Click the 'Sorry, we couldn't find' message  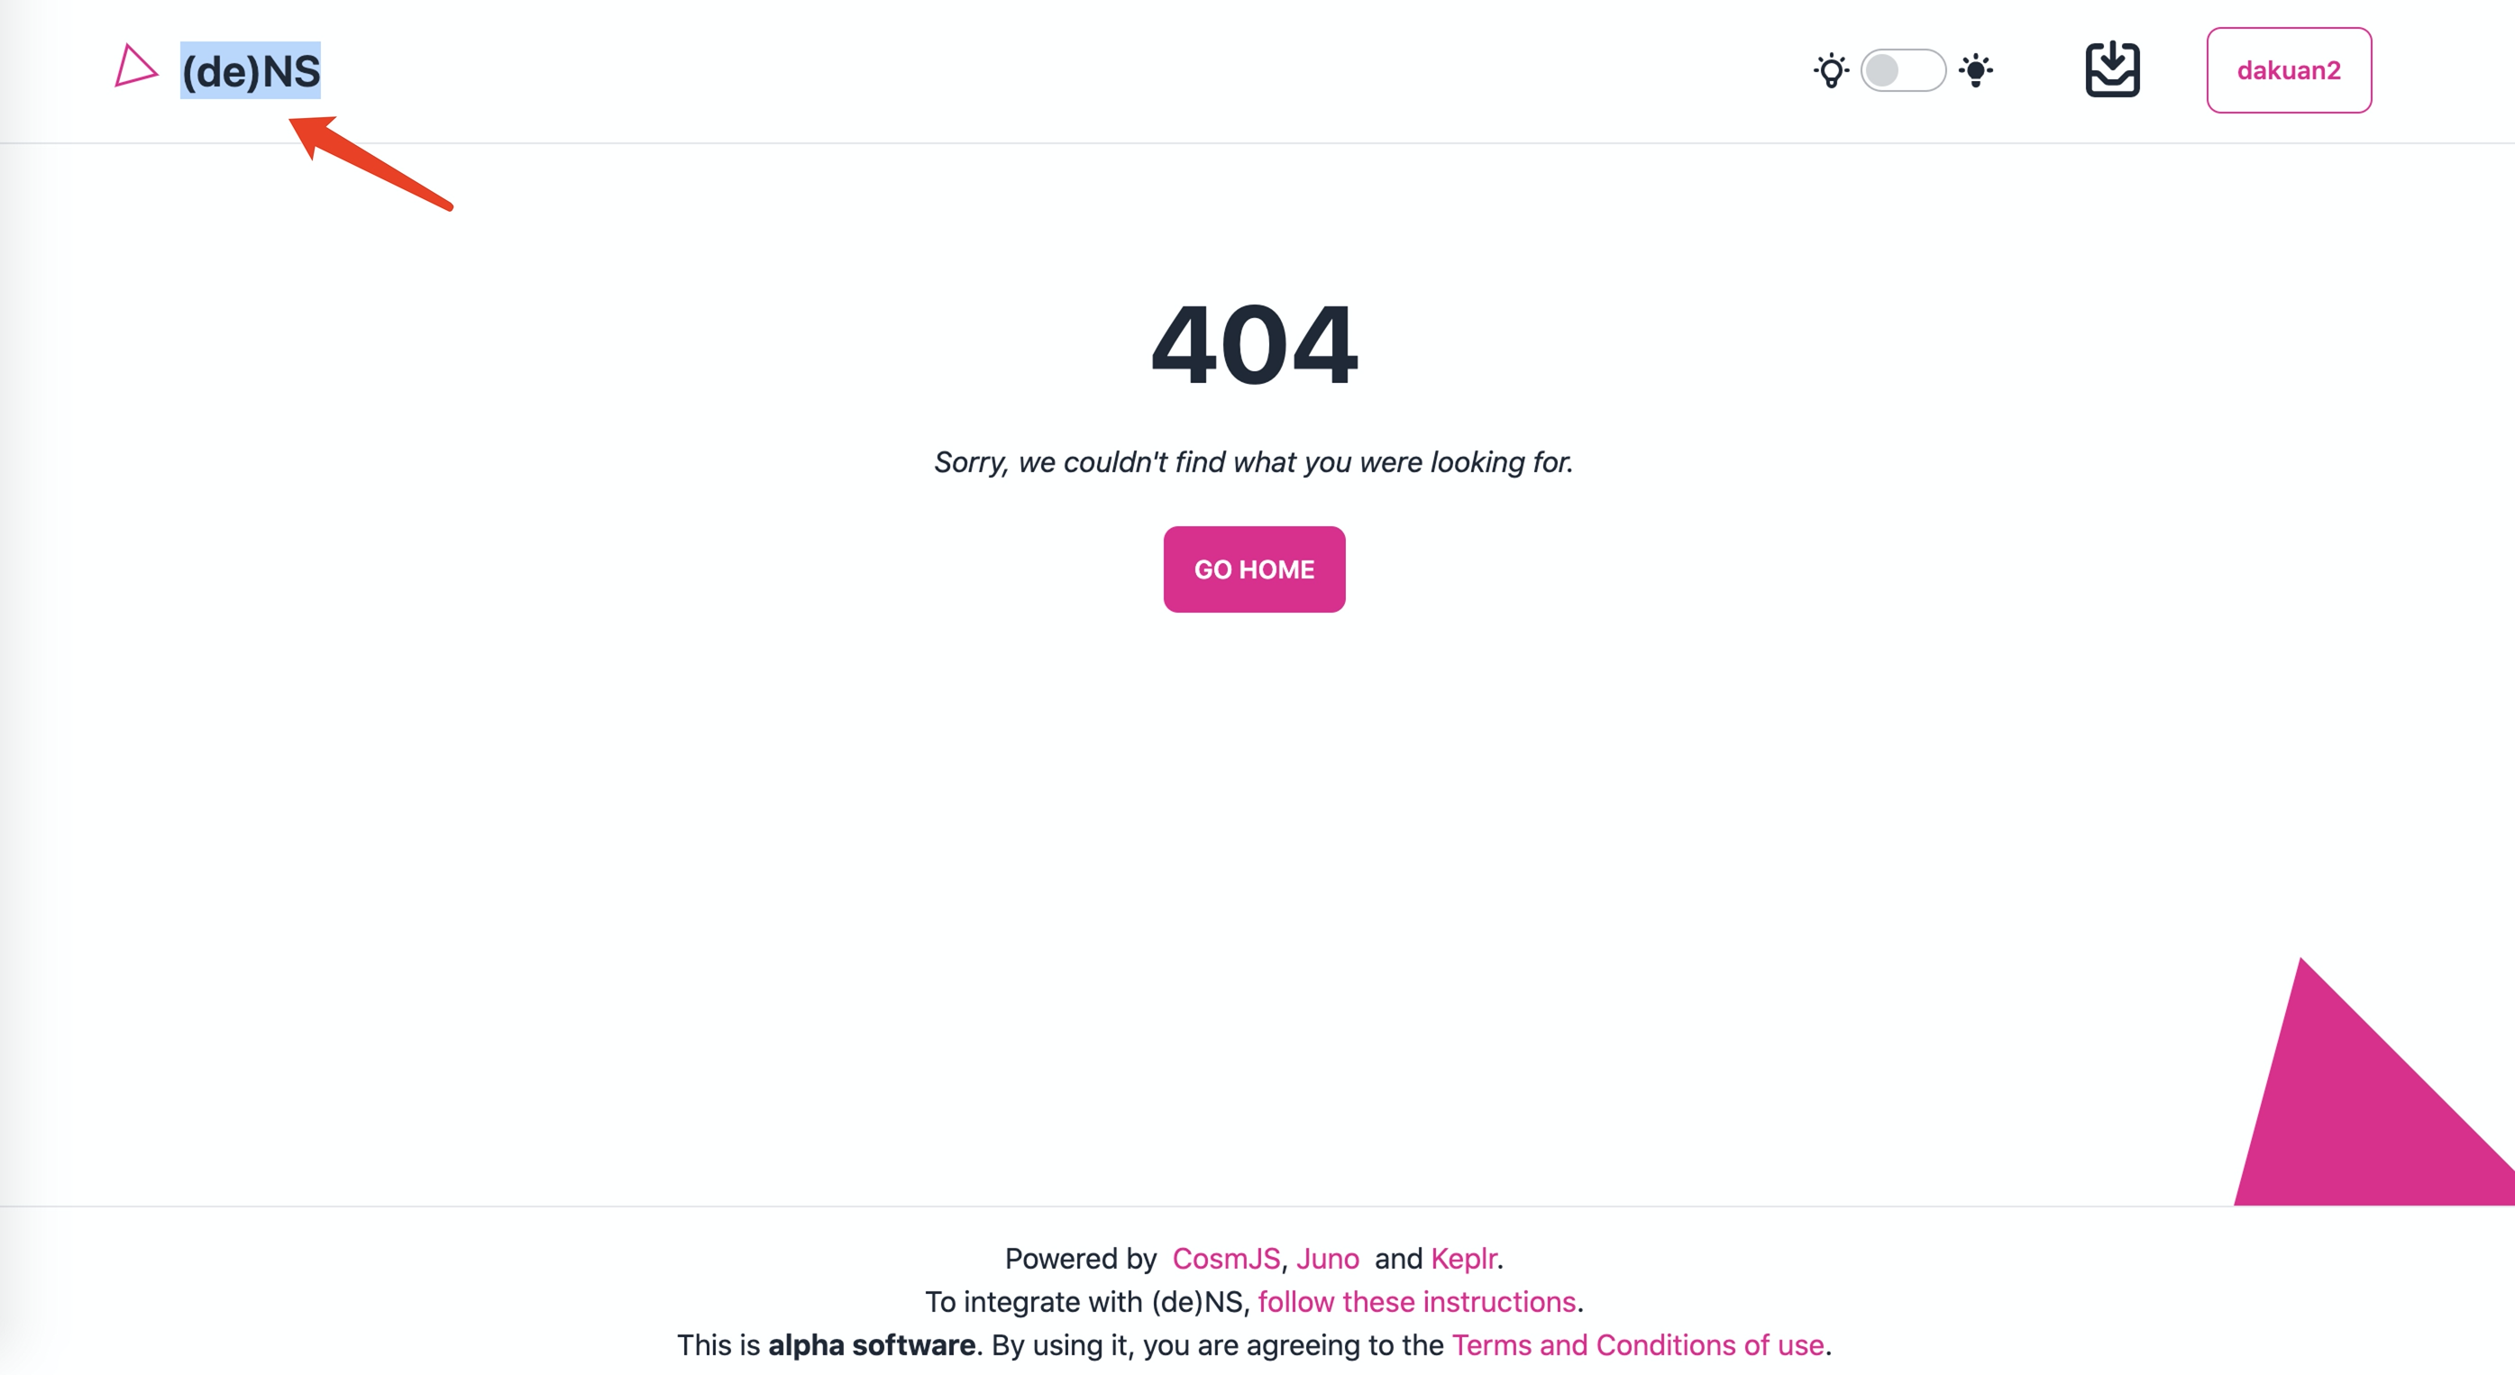click(1254, 461)
